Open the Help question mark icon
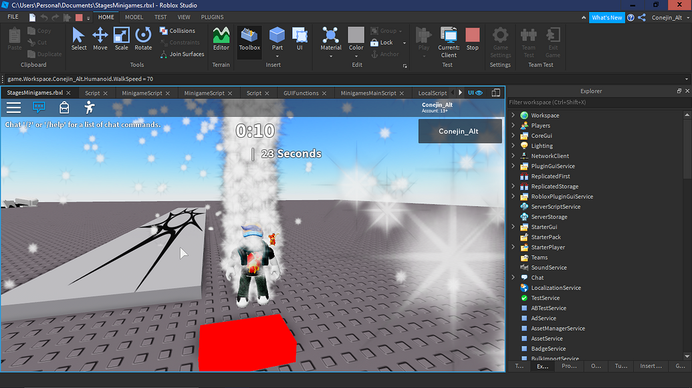The image size is (692, 388). coord(630,17)
